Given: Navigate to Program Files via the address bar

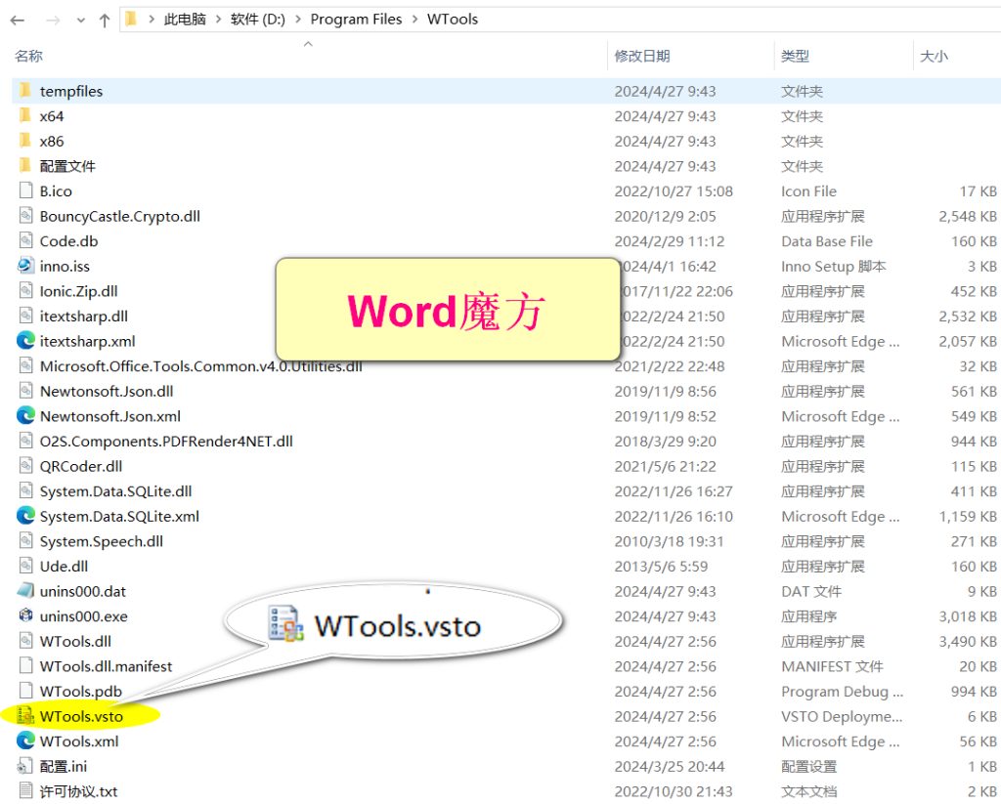Looking at the screenshot, I should pos(356,19).
